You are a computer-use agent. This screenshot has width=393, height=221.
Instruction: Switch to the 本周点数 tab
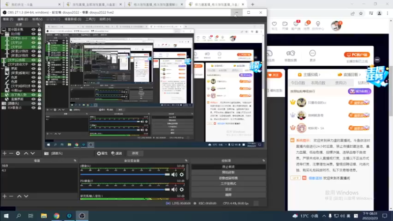[318, 83]
